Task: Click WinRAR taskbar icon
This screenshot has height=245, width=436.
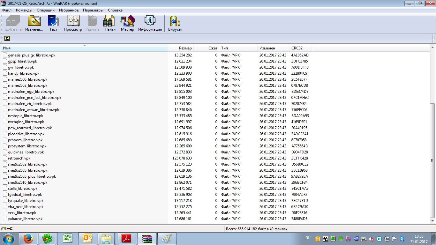Action: point(147,239)
